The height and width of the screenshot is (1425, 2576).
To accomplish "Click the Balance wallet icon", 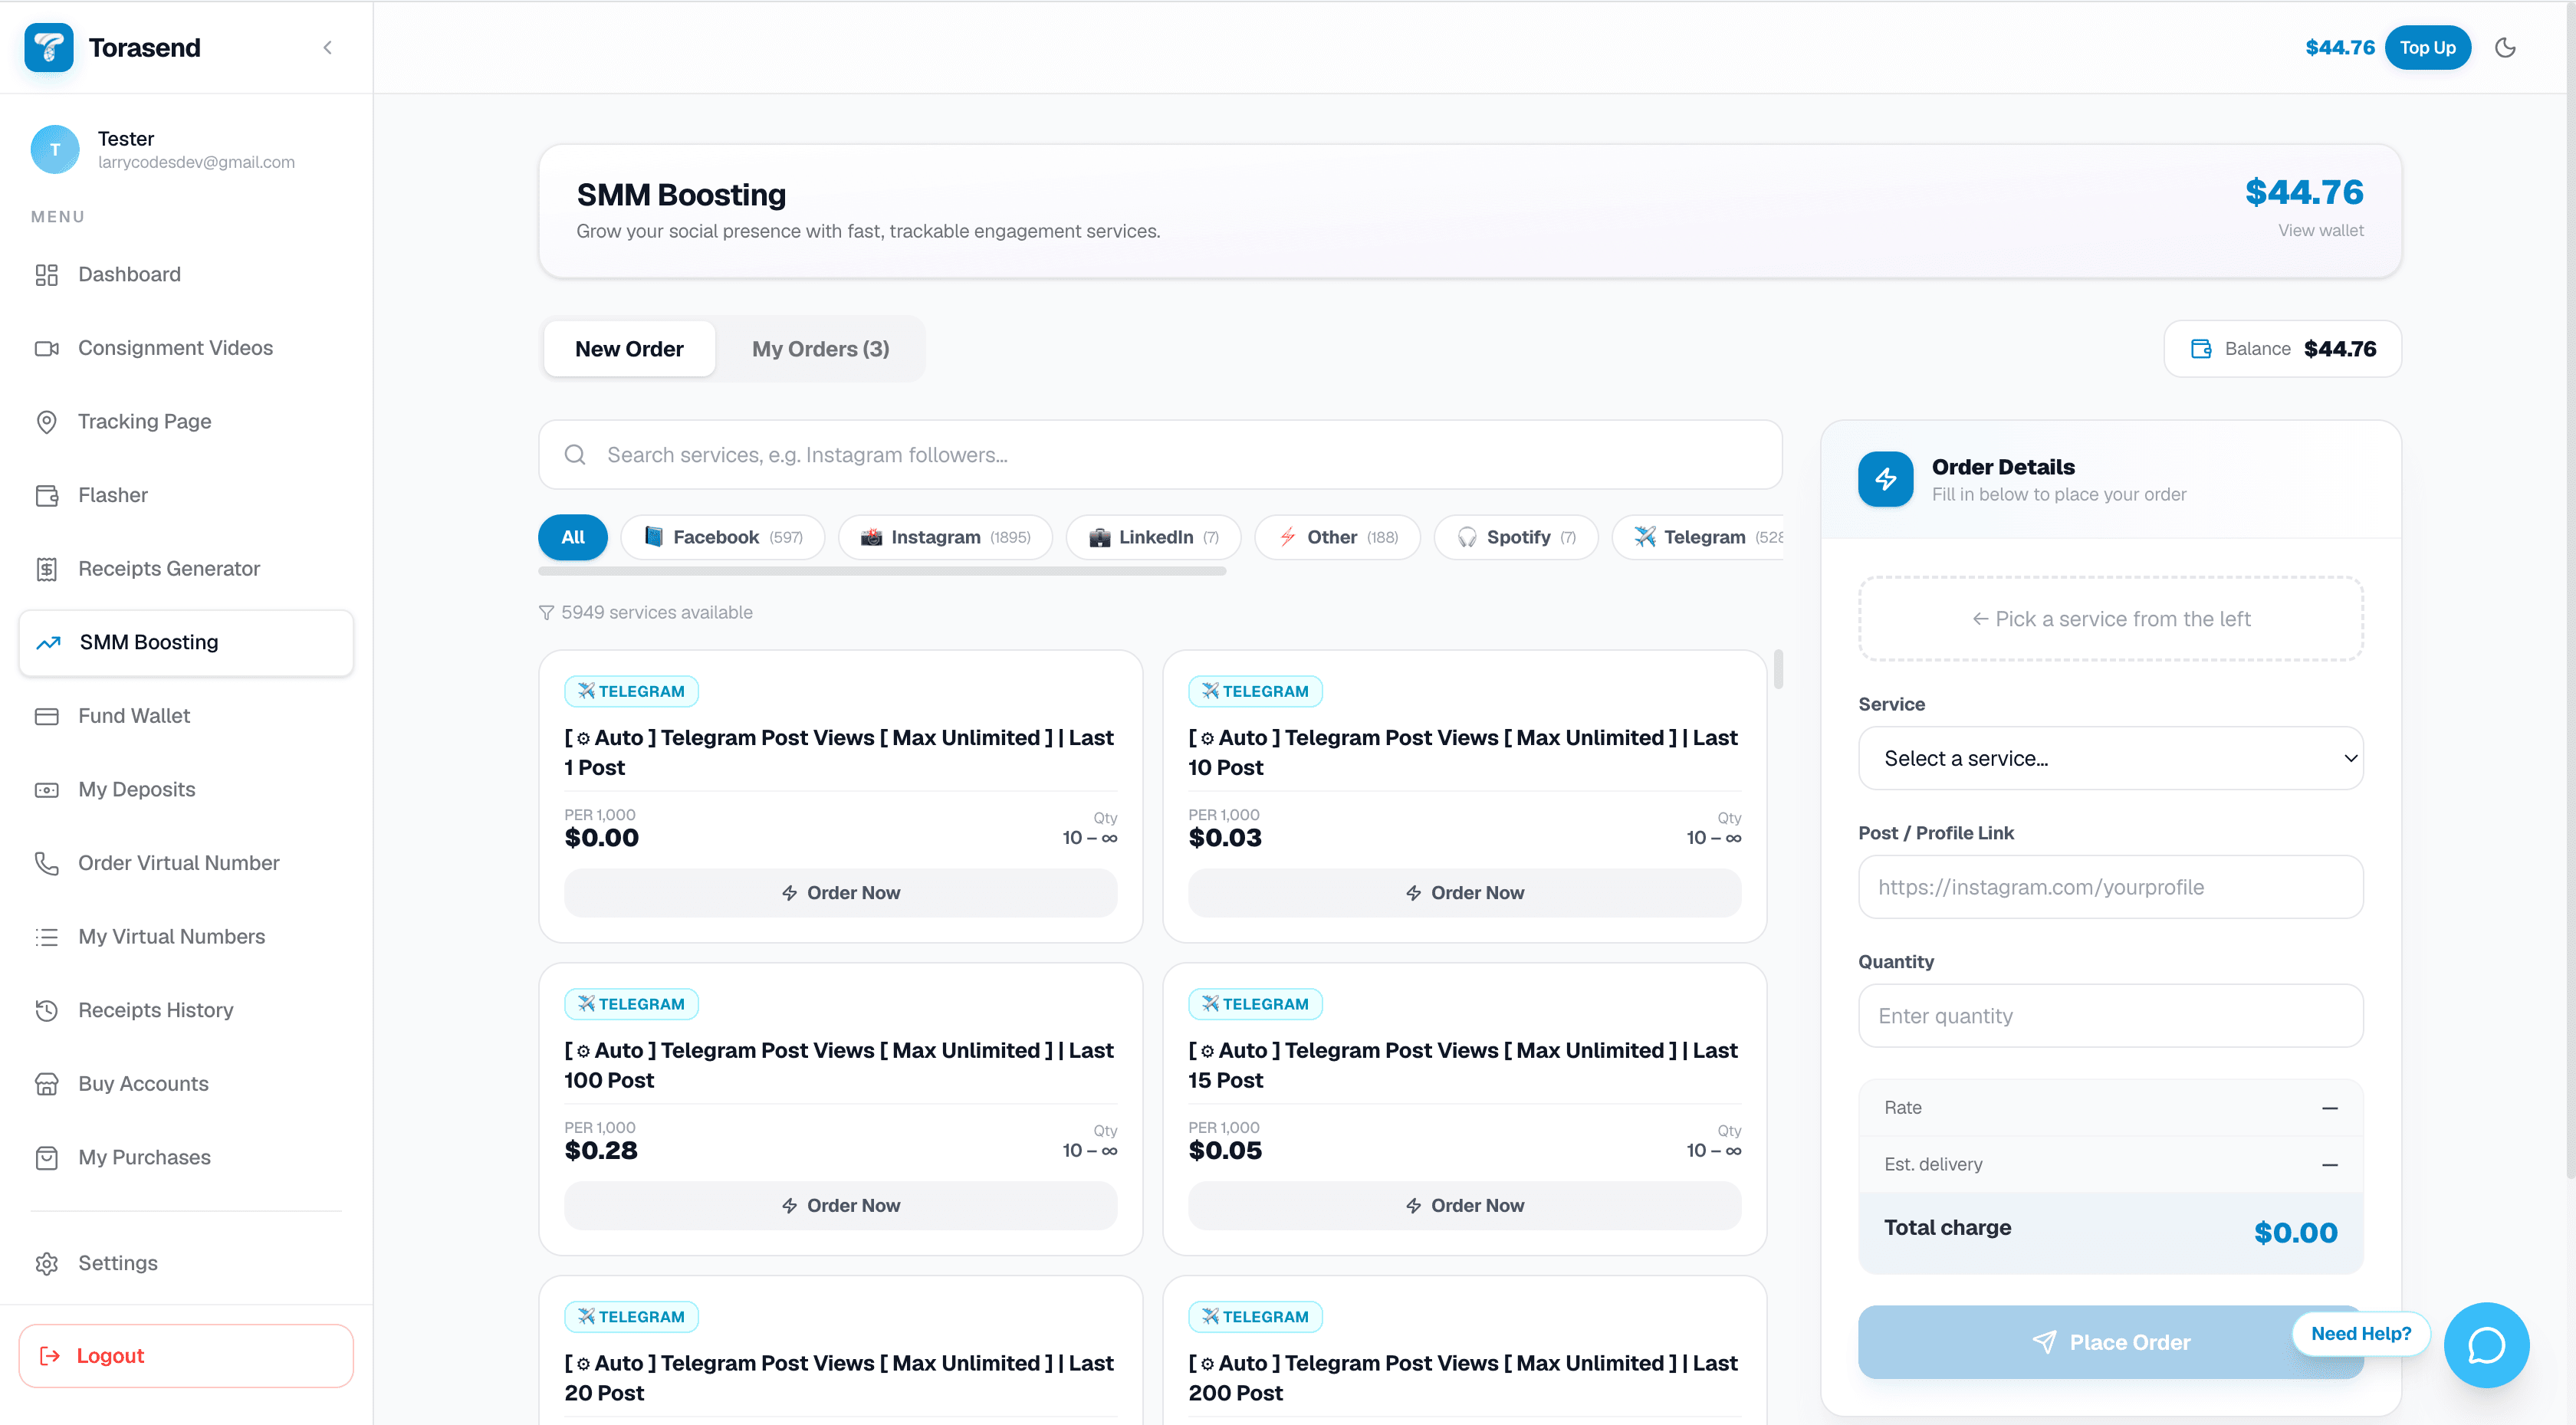I will pos(2201,349).
